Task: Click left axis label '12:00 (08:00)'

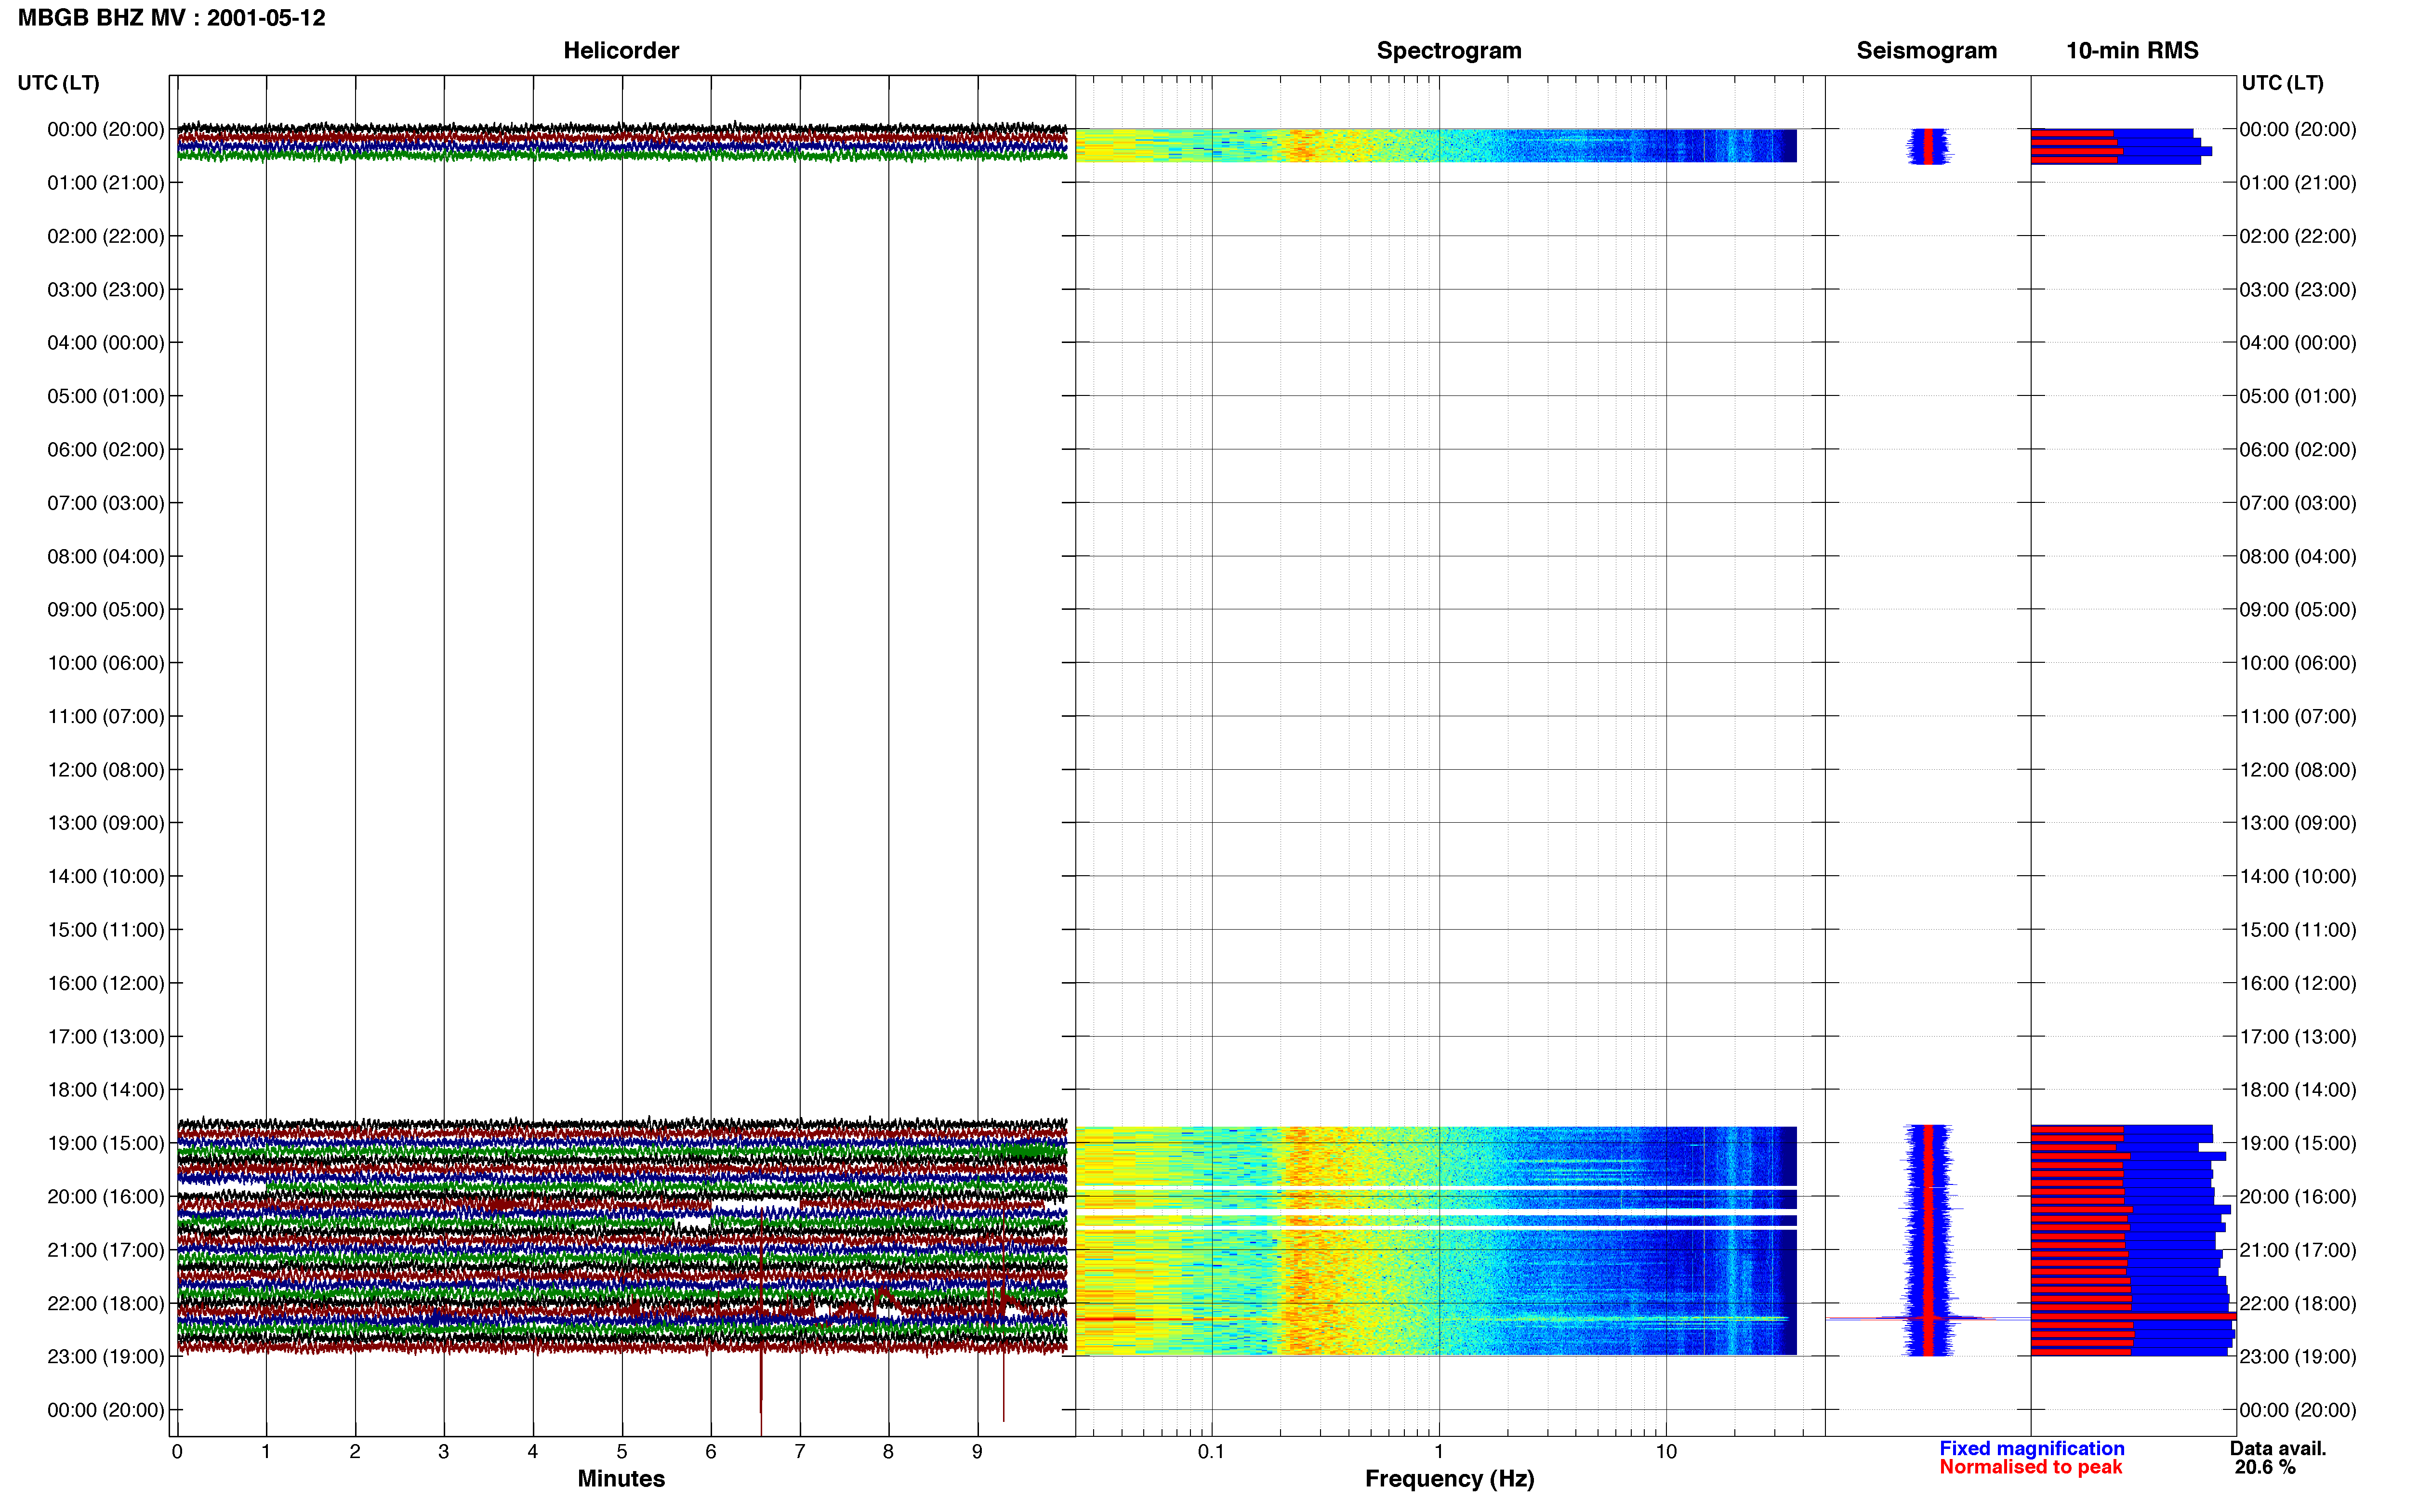Action: pyautogui.click(x=106, y=770)
